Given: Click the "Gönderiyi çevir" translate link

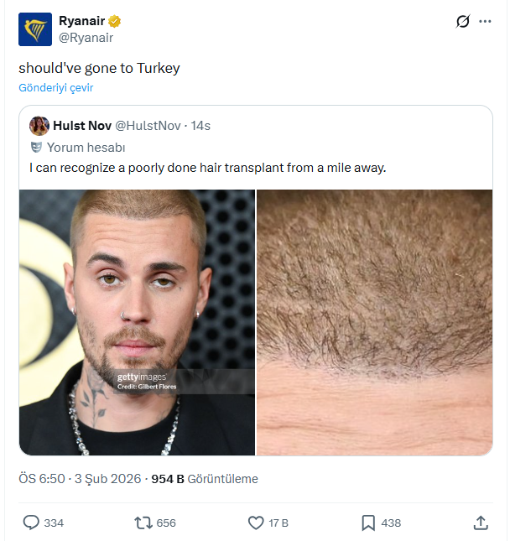Looking at the screenshot, I should pyautogui.click(x=56, y=88).
